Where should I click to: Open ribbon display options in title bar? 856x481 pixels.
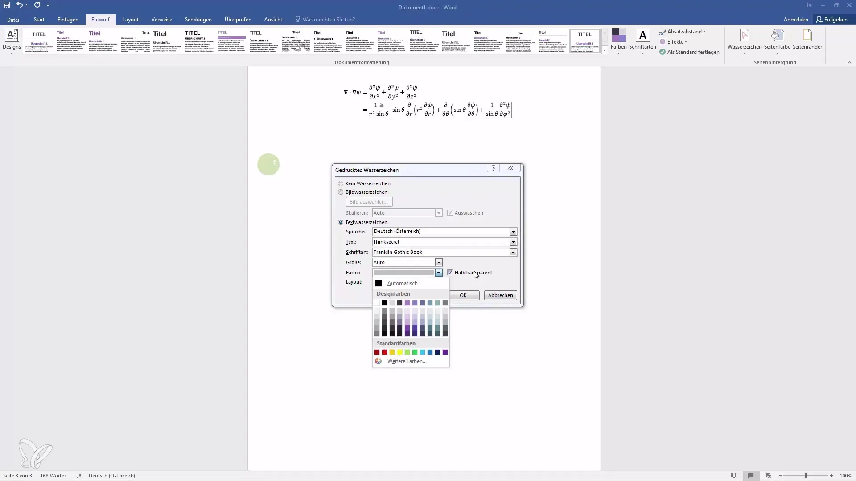point(810,5)
